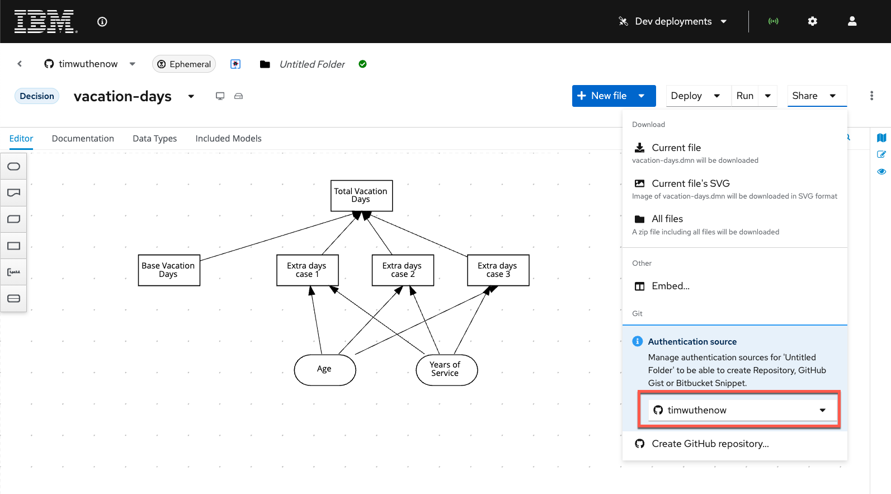Expand the timwuthenow account caret in breadcrumb
The height and width of the screenshot is (494, 891).
[133, 64]
